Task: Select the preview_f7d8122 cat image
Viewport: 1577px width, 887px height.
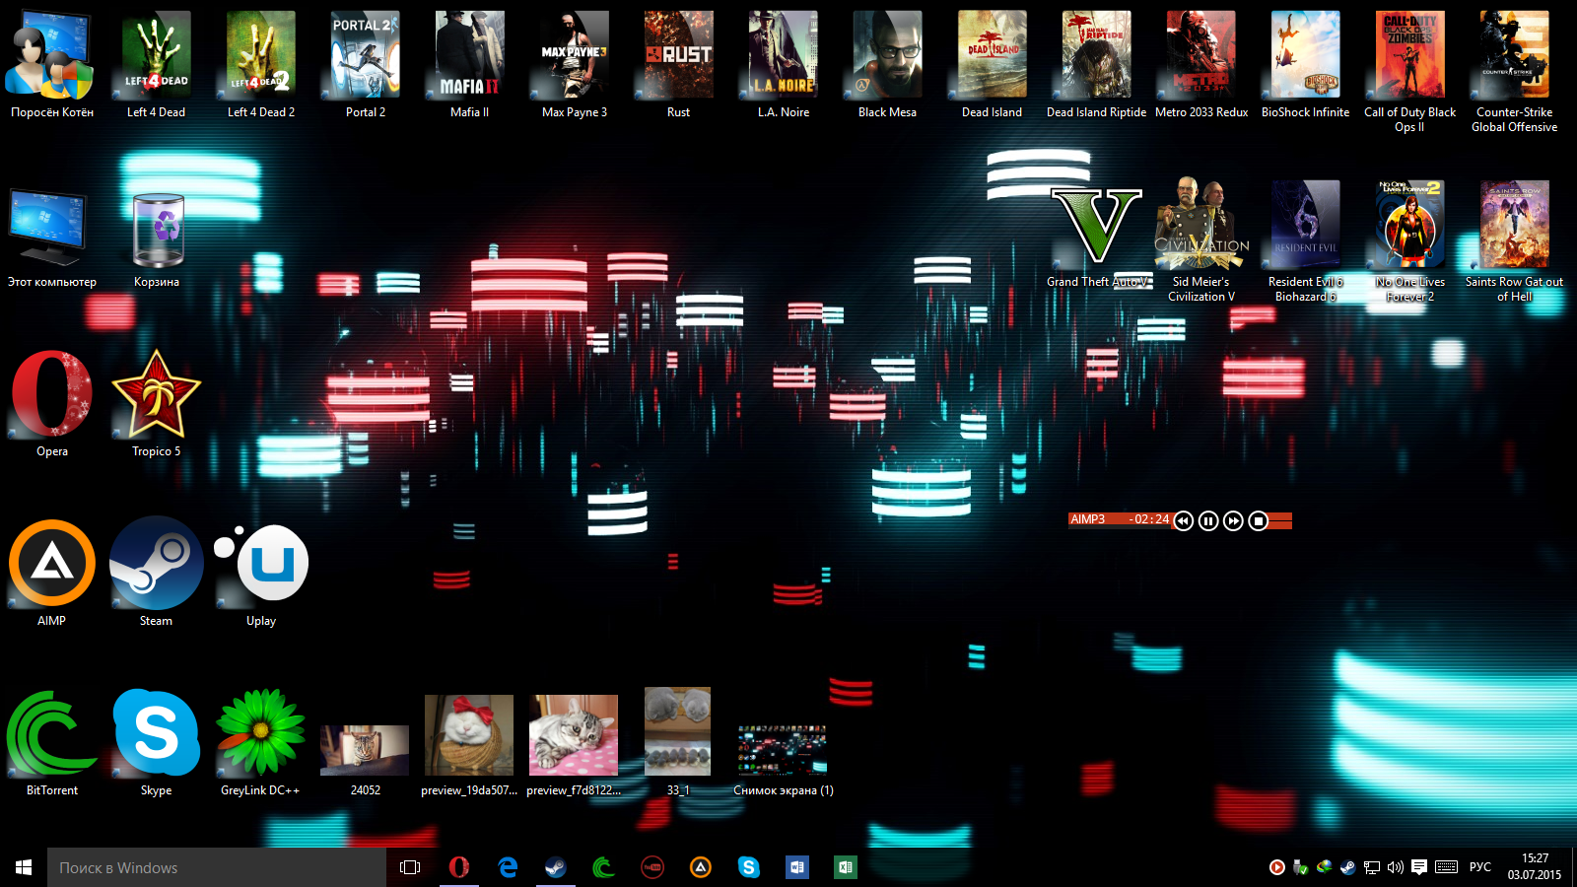Action: pyautogui.click(x=574, y=735)
